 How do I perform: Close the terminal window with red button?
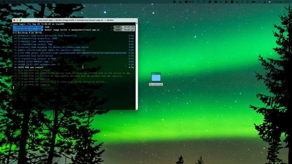tap(15, 20)
